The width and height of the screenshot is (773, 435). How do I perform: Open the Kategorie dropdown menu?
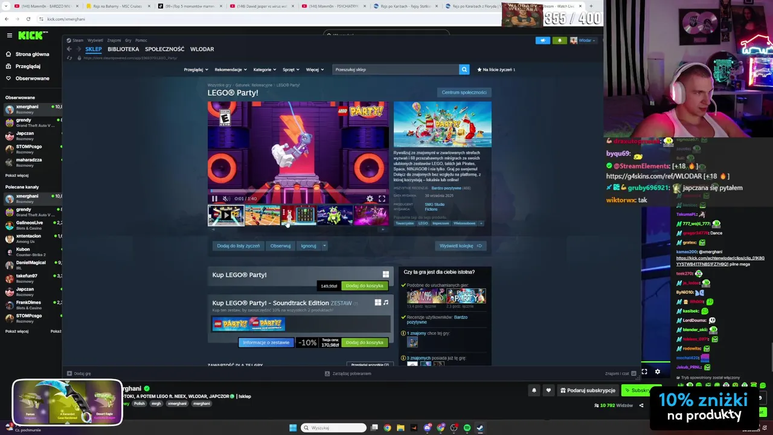265,69
